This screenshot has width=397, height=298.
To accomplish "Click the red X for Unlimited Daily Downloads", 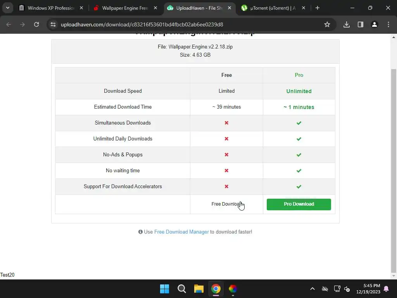I will point(226,139).
